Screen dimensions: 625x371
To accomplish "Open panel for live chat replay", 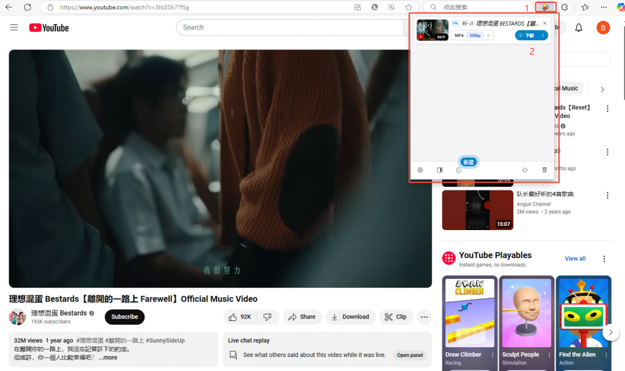I will click(x=410, y=355).
